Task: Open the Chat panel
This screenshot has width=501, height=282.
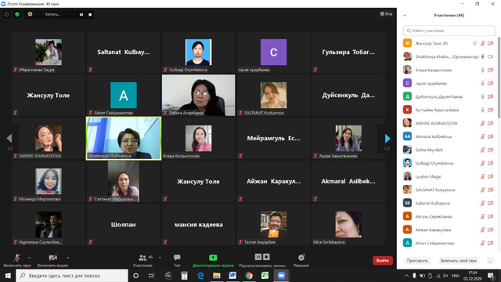Action: [x=177, y=260]
